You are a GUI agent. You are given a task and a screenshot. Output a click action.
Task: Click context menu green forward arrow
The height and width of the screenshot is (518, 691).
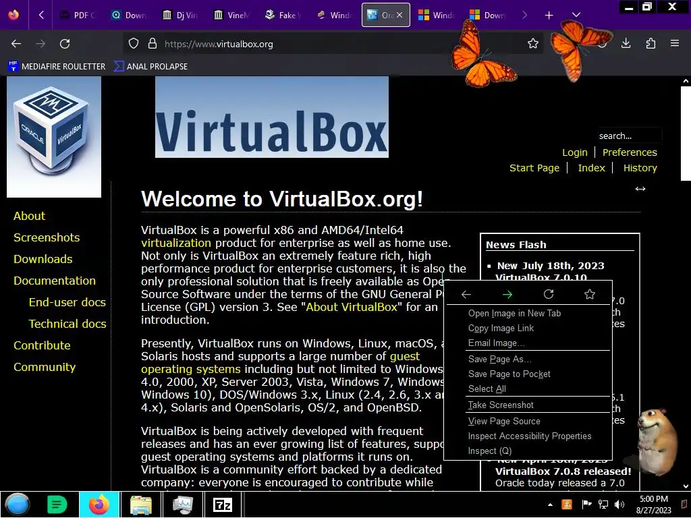(507, 294)
